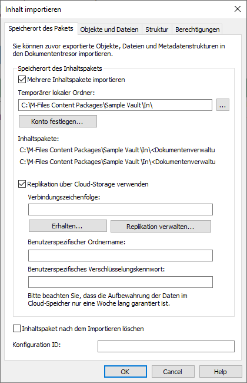
Task: Click the Erhalten button
Action: [68, 226]
